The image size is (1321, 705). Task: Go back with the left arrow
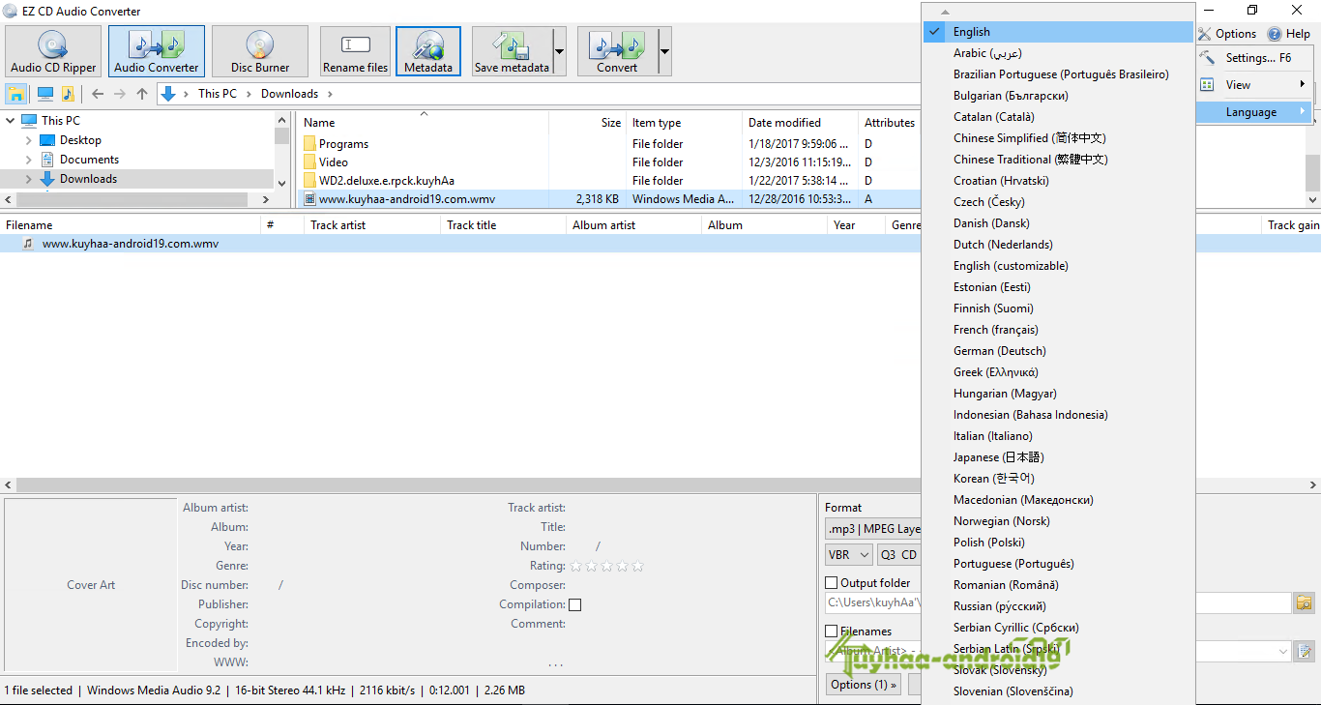98,94
